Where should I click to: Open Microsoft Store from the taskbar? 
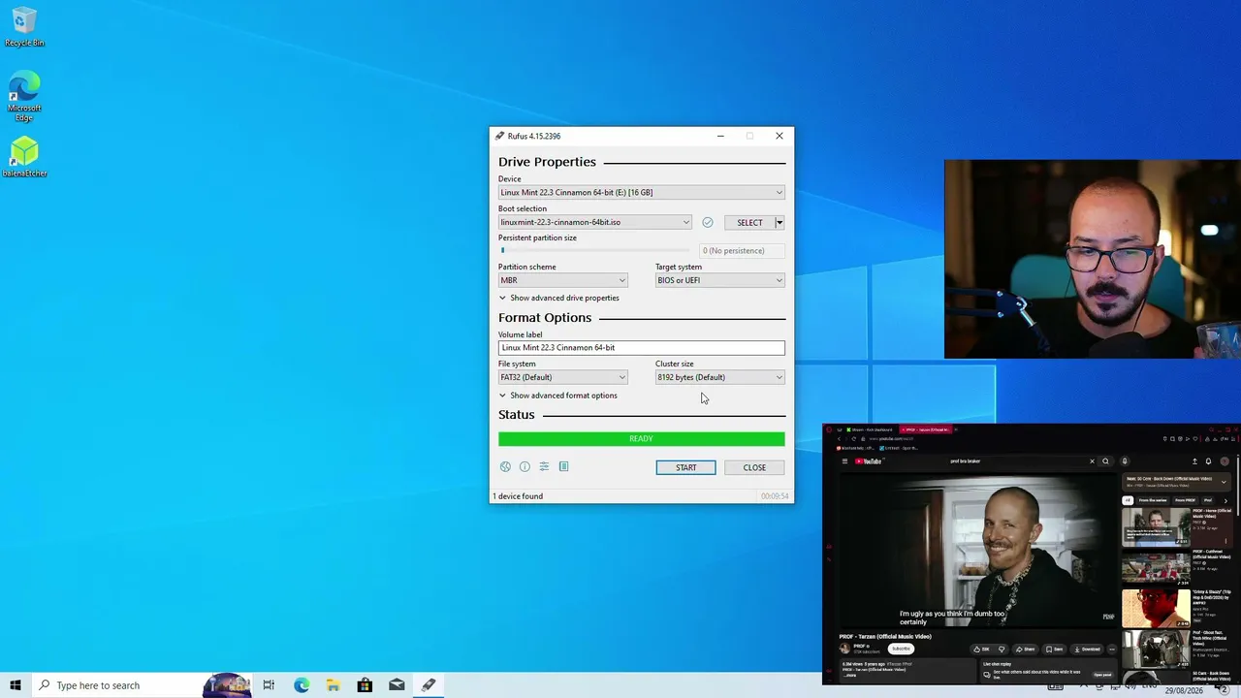click(x=365, y=685)
